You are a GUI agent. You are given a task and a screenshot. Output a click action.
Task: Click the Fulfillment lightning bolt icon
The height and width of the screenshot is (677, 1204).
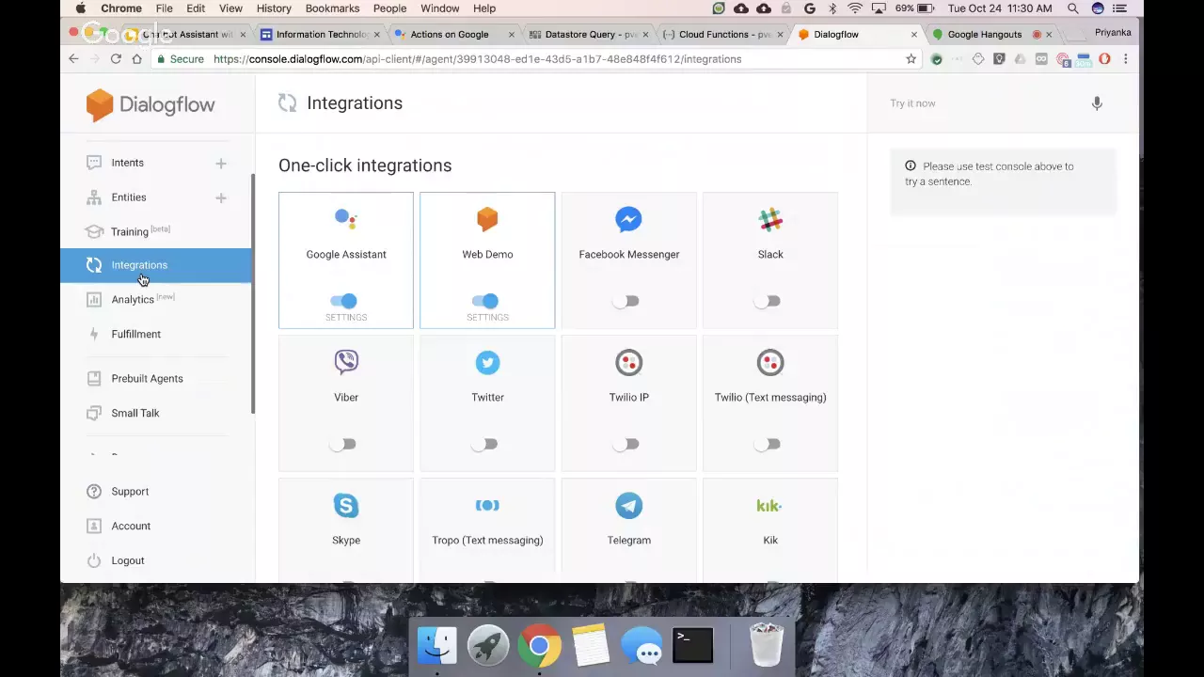point(94,334)
